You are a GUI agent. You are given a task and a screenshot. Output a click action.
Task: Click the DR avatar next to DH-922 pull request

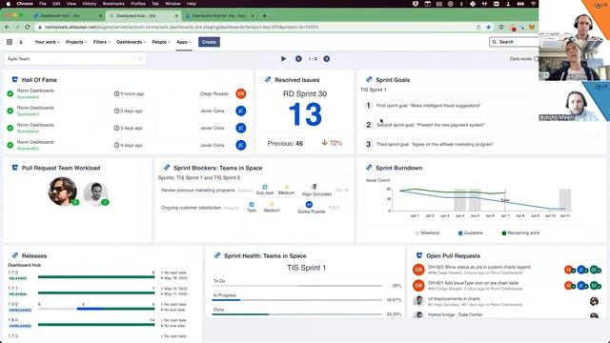[418, 269]
